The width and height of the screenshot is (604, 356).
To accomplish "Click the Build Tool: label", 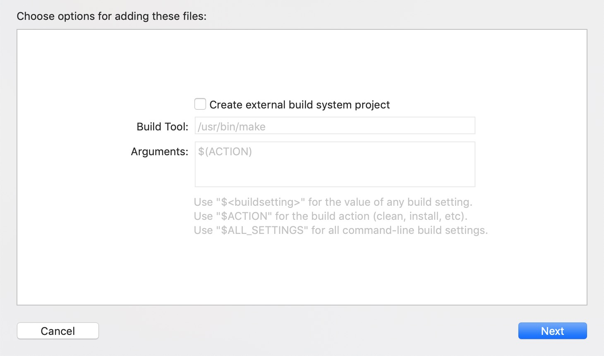I will (162, 127).
